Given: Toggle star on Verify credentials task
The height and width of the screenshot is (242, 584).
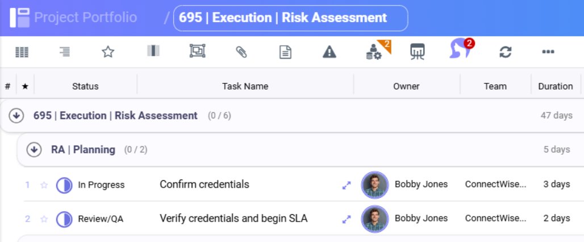Looking at the screenshot, I should (x=44, y=219).
